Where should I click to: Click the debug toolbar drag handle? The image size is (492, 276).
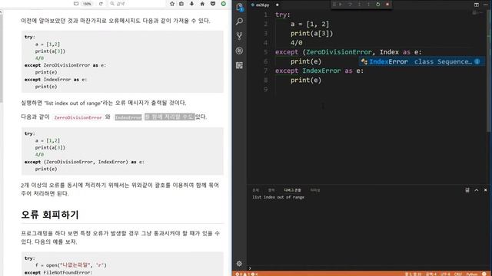(334, 5)
